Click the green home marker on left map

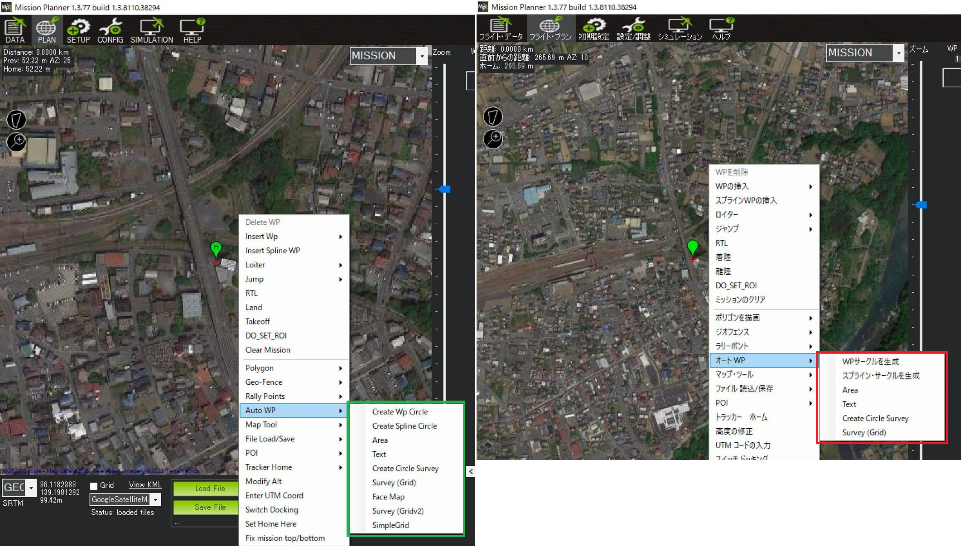point(216,248)
